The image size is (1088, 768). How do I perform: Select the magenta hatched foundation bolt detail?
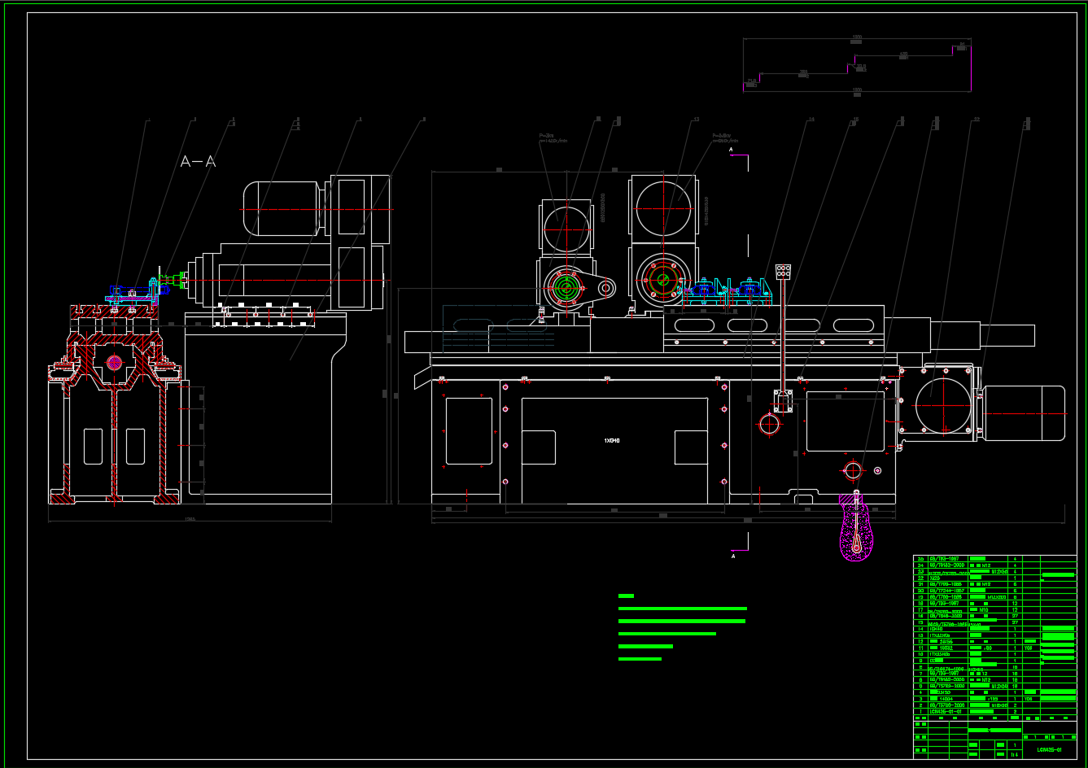[x=856, y=533]
